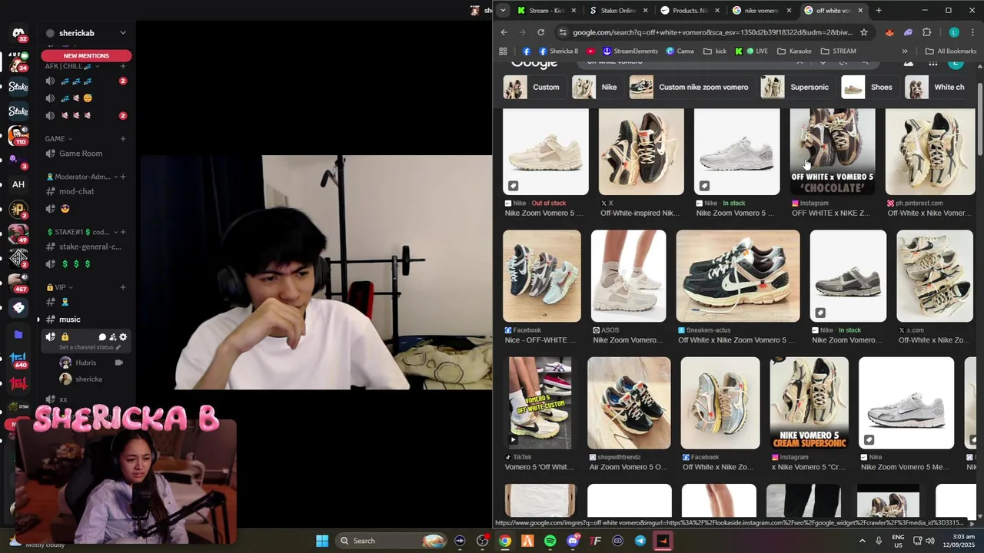The image size is (984, 553).
Task: Collapse the STAKE#1 category in Discord
Action: point(82,232)
